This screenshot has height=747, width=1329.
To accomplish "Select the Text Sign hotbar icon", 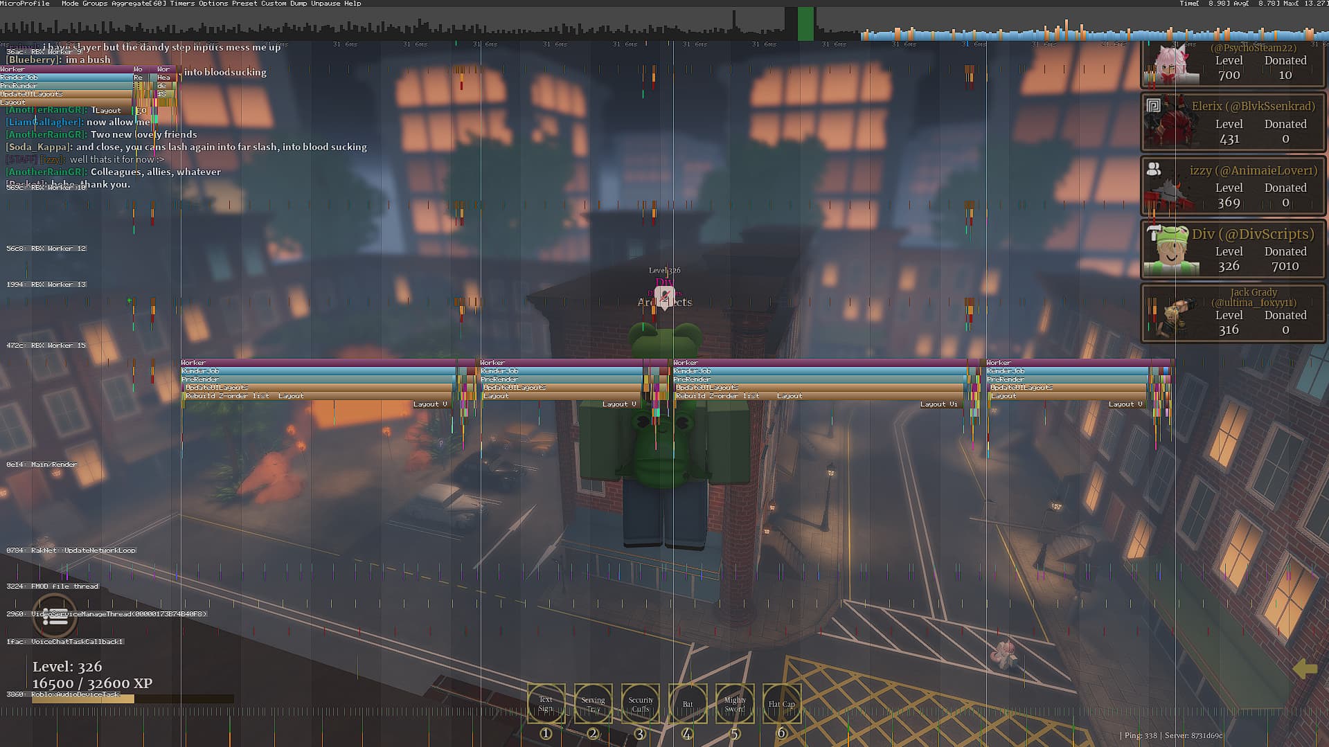I will pyautogui.click(x=545, y=704).
